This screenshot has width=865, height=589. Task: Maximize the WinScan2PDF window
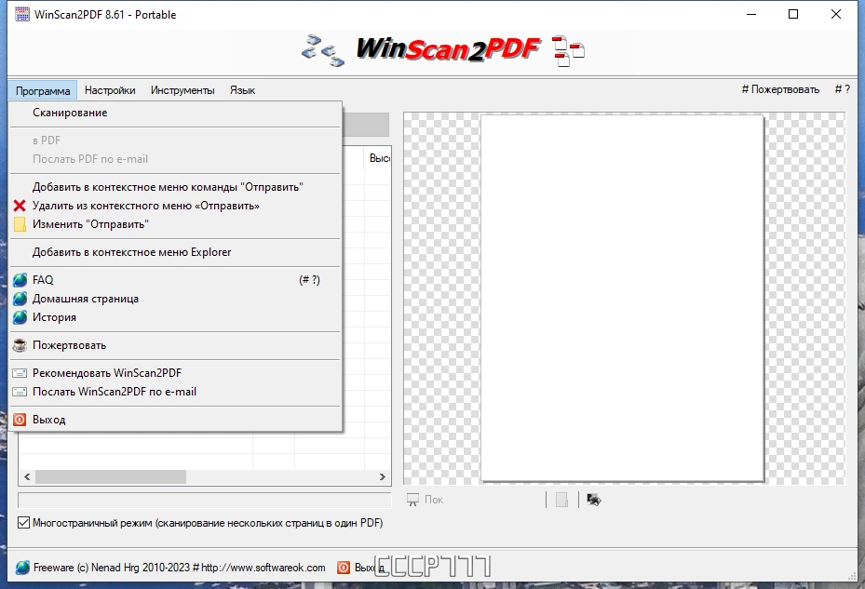tap(793, 14)
